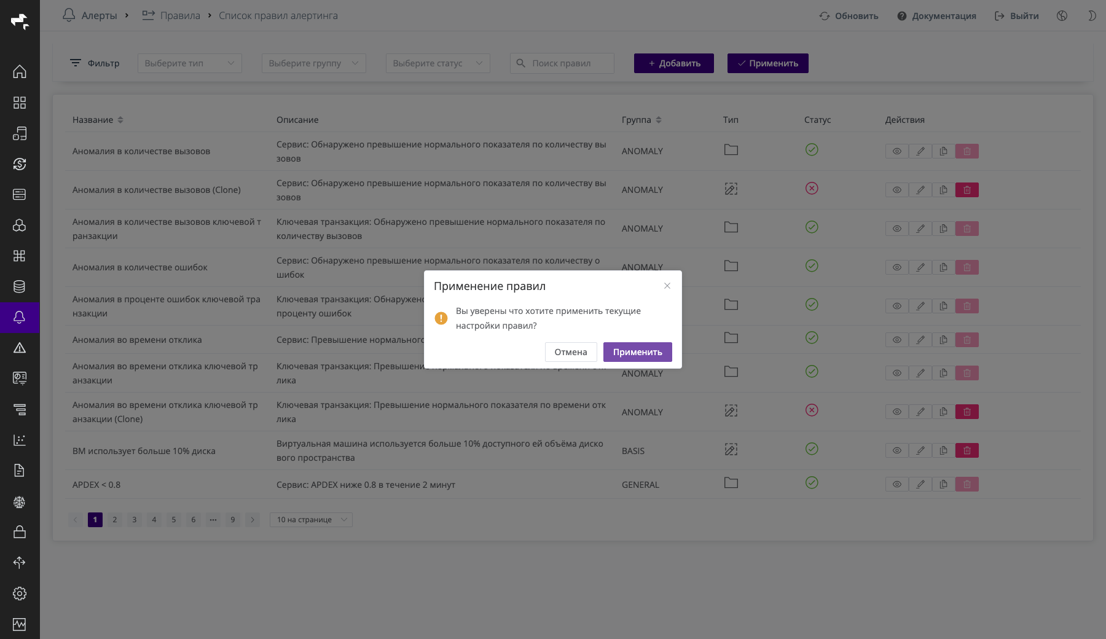Viewport: 1106px width, 639px height.
Task: Open the settings gear icon in sidebar
Action: (x=20, y=594)
